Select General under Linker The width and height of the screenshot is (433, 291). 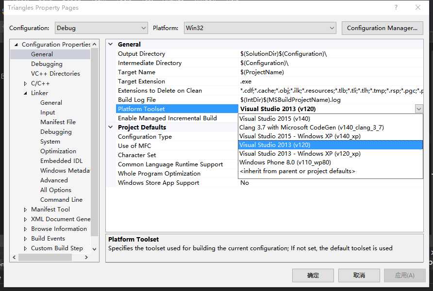51,103
